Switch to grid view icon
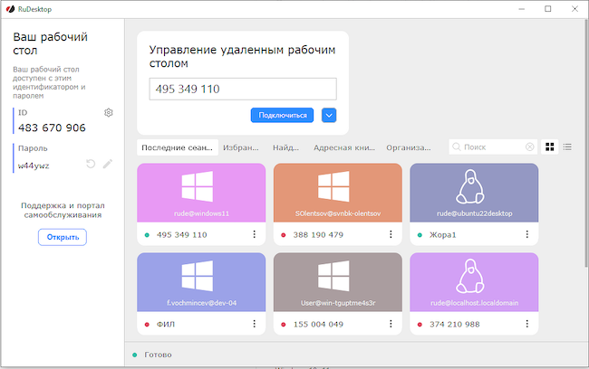Image resolution: width=589 pixels, height=369 pixels. 549,147
